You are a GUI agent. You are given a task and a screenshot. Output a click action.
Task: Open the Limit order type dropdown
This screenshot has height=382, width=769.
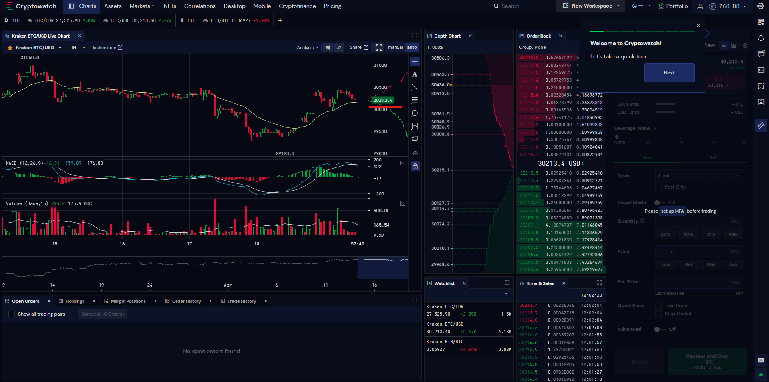pos(699,176)
